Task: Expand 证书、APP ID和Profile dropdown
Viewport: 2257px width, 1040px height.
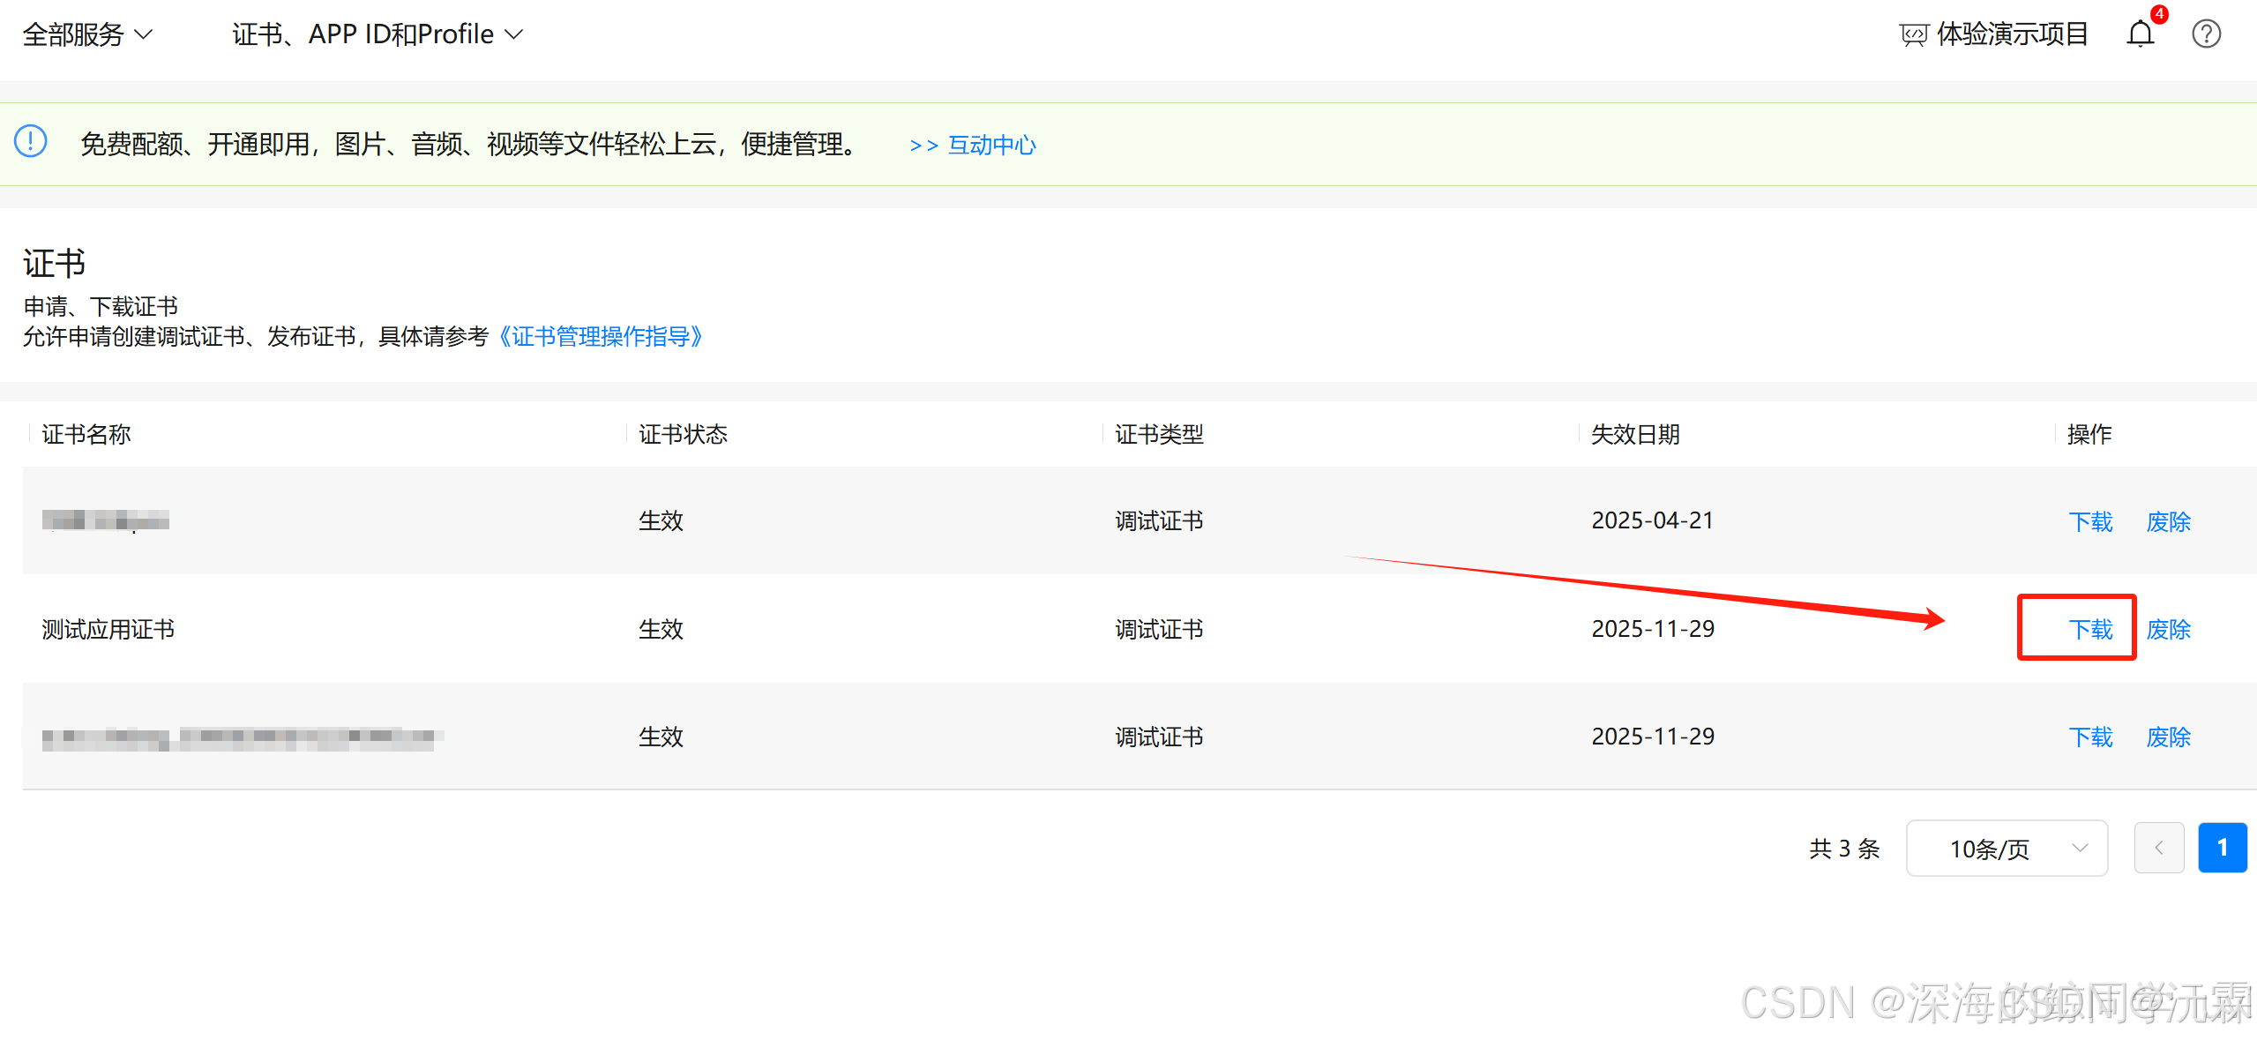Action: [377, 34]
